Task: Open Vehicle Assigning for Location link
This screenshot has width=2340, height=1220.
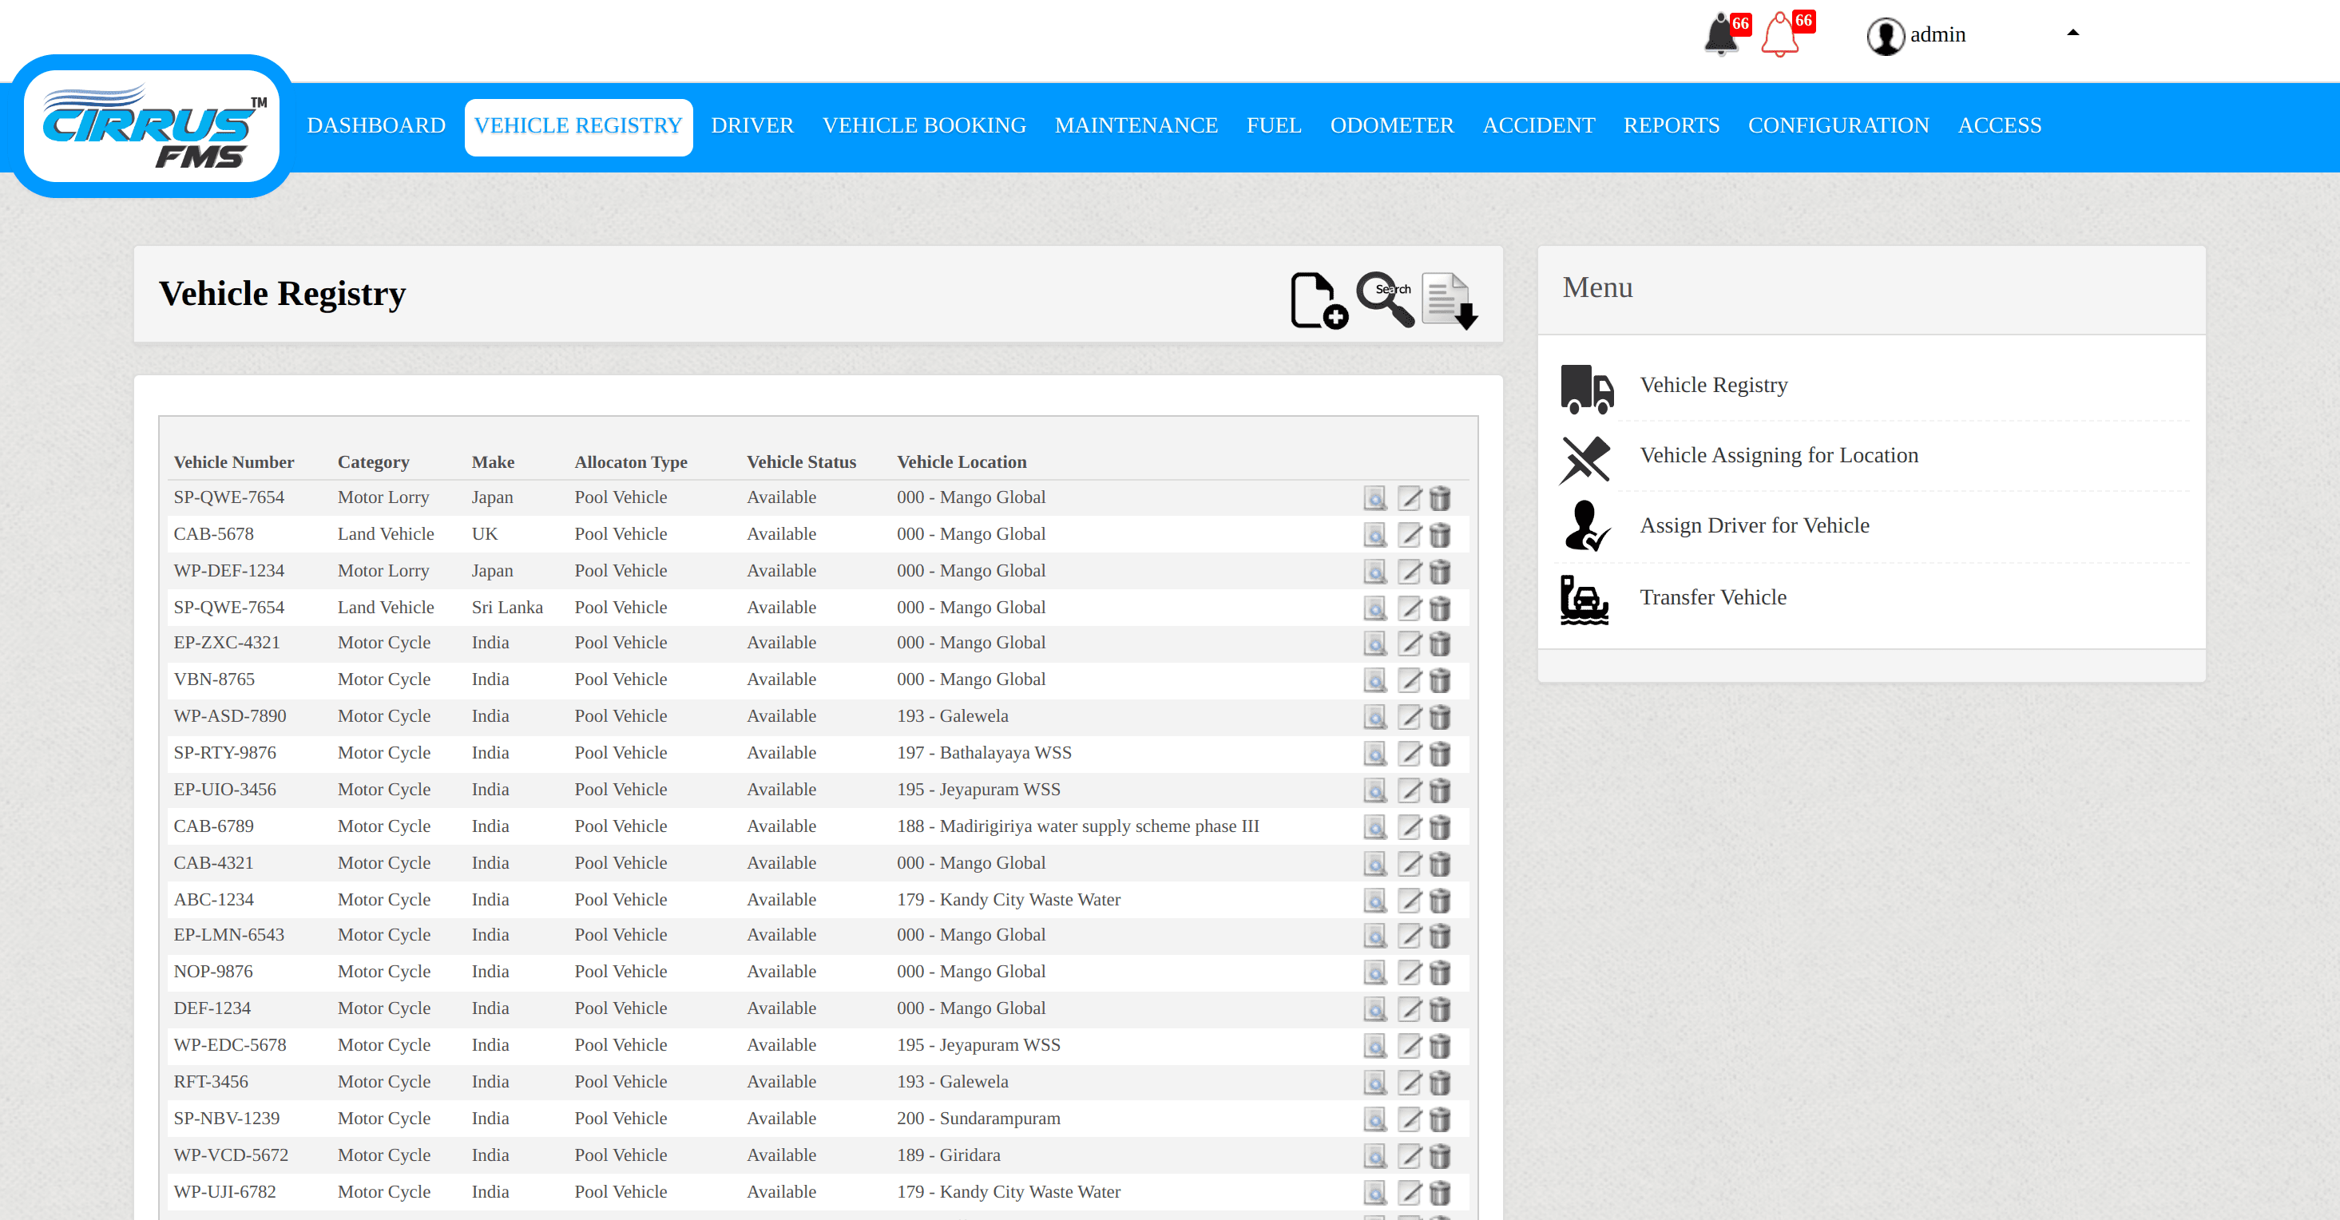Action: tap(1779, 455)
